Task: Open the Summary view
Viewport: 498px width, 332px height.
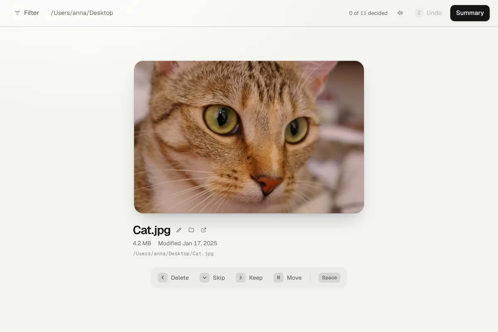Action: tap(470, 13)
